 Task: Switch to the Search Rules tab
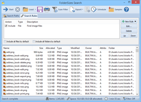click(x=29, y=16)
